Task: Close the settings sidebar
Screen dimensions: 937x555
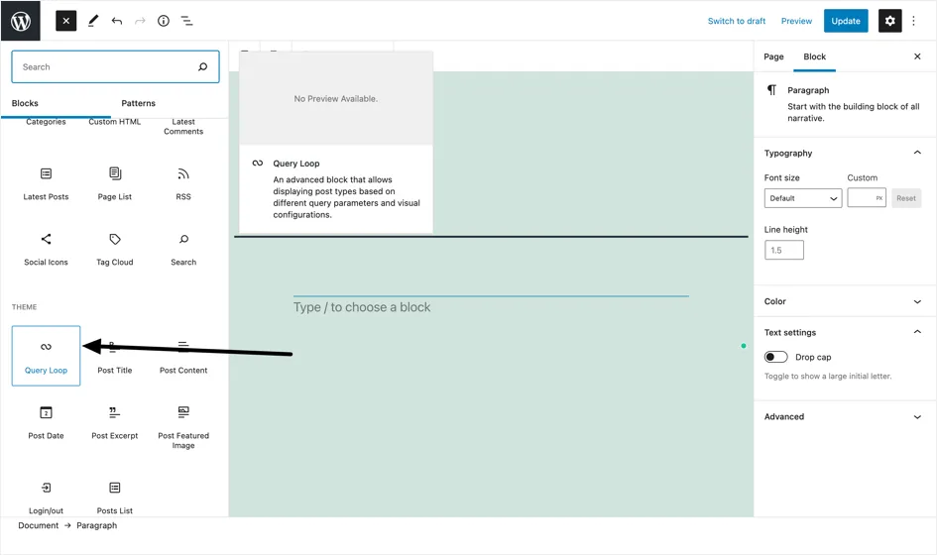Action: pos(917,56)
